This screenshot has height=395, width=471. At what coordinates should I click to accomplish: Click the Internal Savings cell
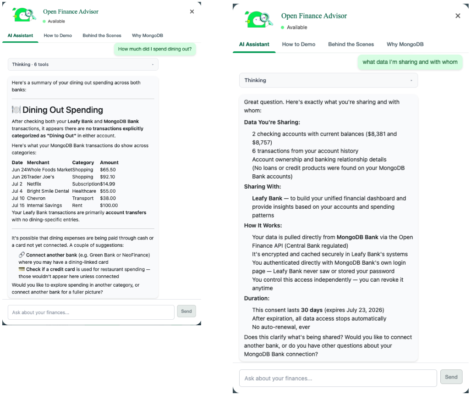[x=44, y=206]
